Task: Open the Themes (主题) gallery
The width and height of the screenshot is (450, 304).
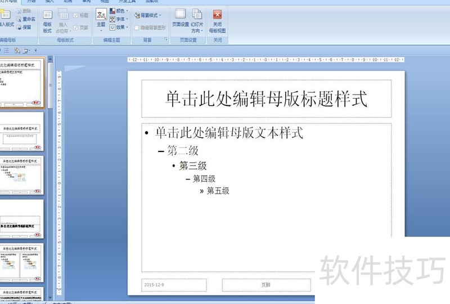Action: point(101,20)
